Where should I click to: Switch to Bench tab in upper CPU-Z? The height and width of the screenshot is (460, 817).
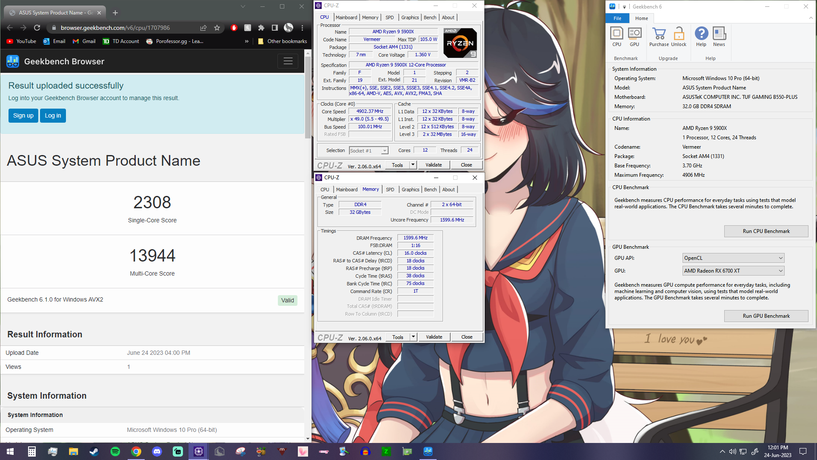pyautogui.click(x=430, y=17)
